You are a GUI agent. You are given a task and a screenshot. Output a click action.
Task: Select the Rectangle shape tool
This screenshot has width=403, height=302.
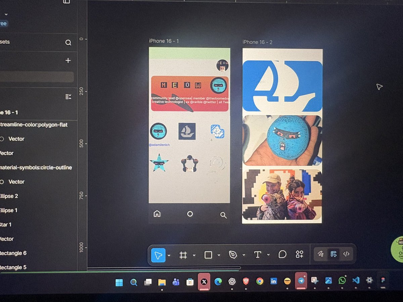tap(208, 255)
